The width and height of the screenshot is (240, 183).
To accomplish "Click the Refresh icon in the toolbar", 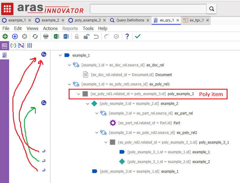I will click(35, 36).
